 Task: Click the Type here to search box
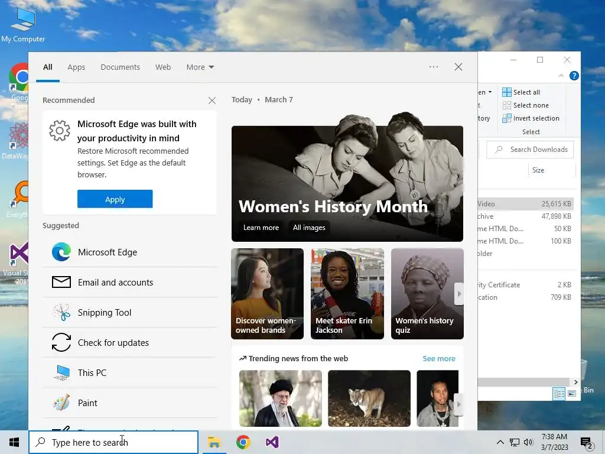(113, 442)
